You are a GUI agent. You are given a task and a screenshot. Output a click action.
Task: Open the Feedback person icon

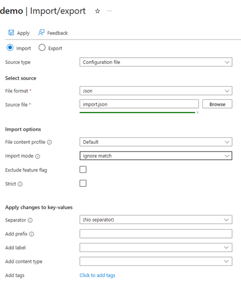pyautogui.click(x=41, y=32)
